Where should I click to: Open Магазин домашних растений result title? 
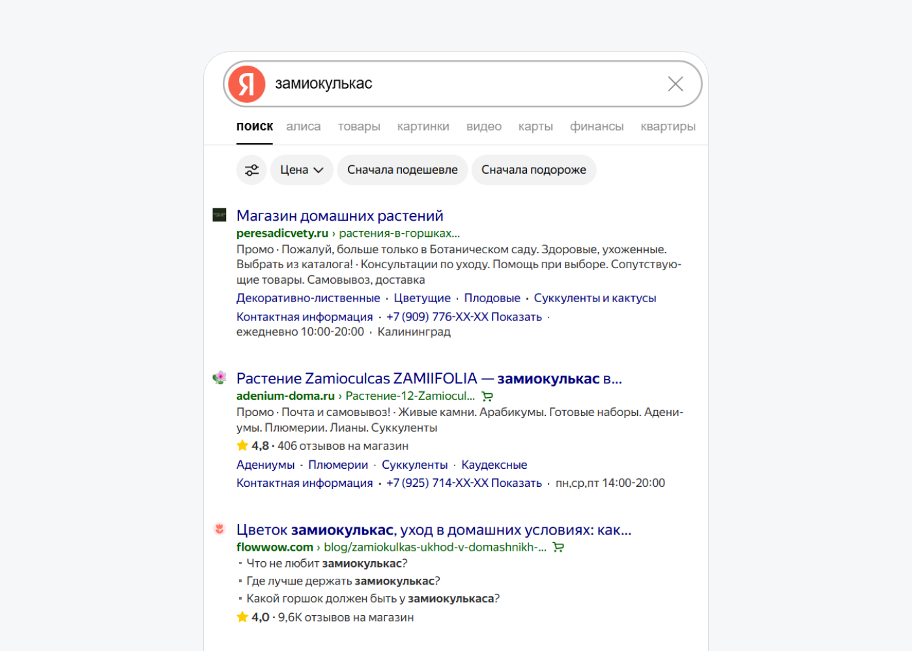(340, 215)
